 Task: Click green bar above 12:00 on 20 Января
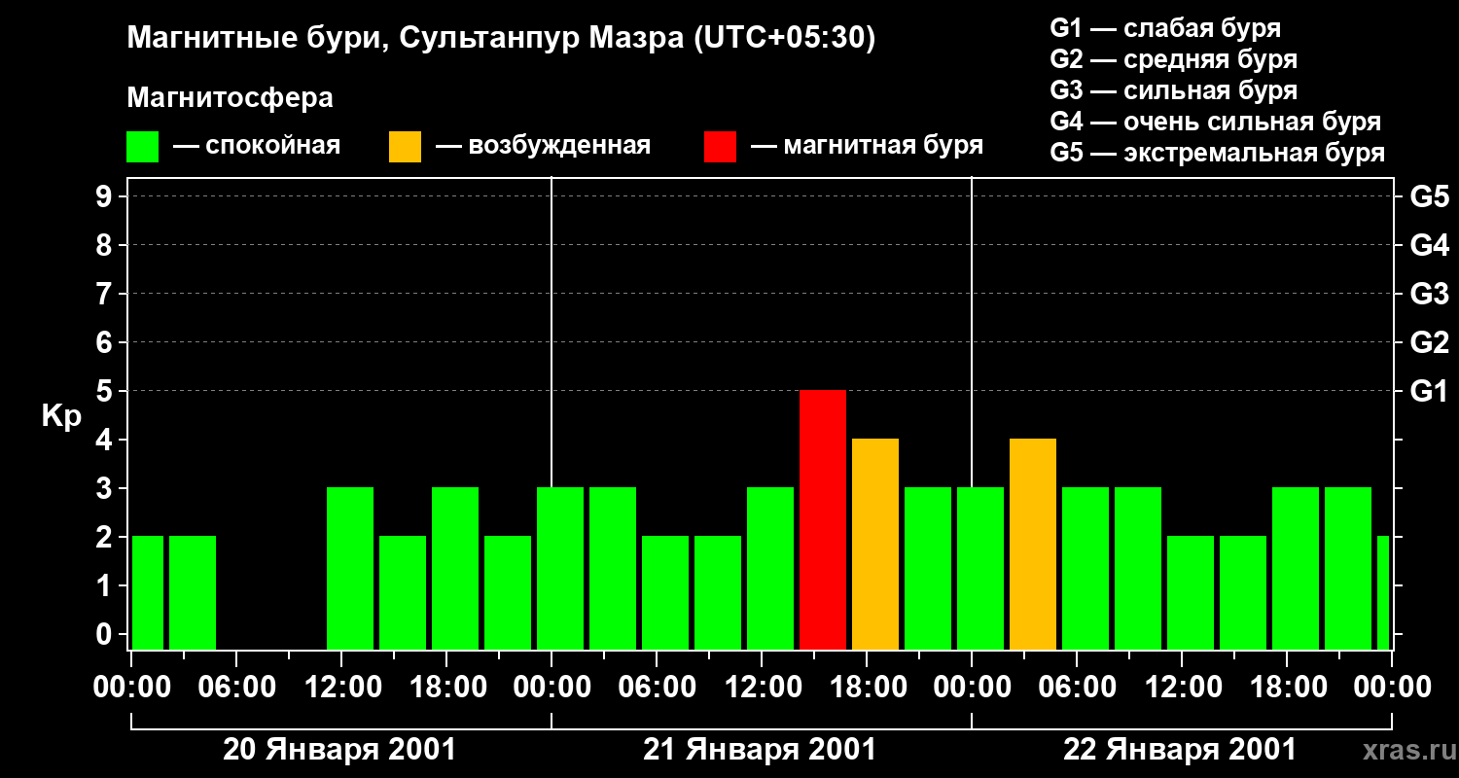coord(350,569)
